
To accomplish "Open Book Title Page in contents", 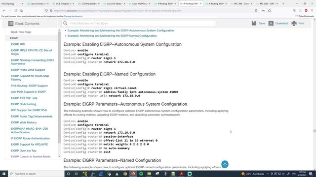I will (x=21, y=32).
